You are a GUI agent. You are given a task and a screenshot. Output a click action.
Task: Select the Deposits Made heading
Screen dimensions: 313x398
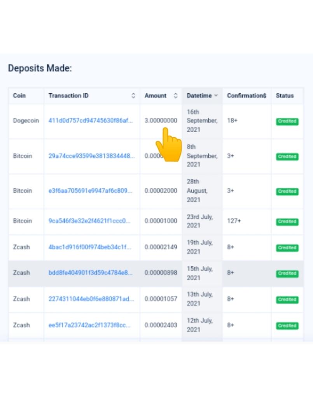pos(40,68)
